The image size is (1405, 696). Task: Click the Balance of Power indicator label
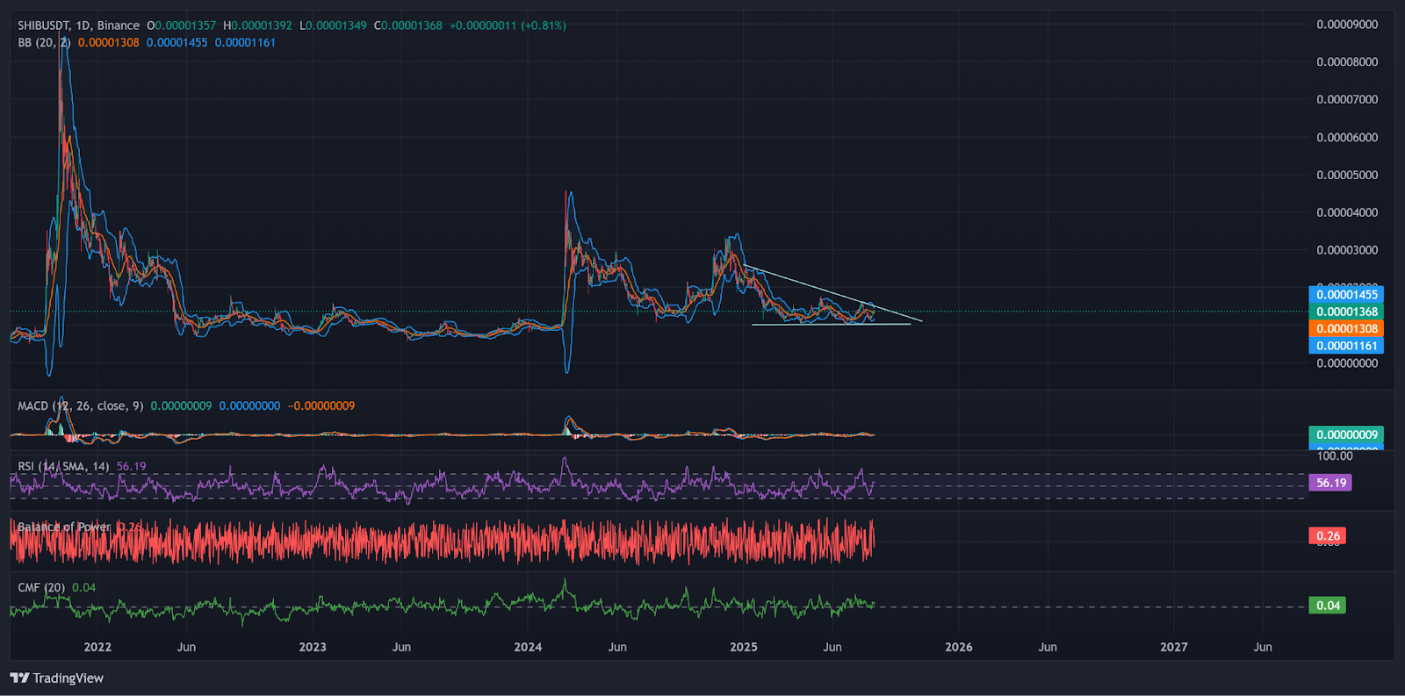click(64, 527)
